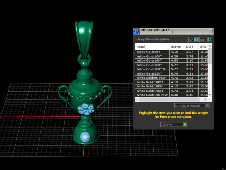This screenshot has width=226, height=170.
Task: Click the Calculate button
Action: tap(173, 125)
